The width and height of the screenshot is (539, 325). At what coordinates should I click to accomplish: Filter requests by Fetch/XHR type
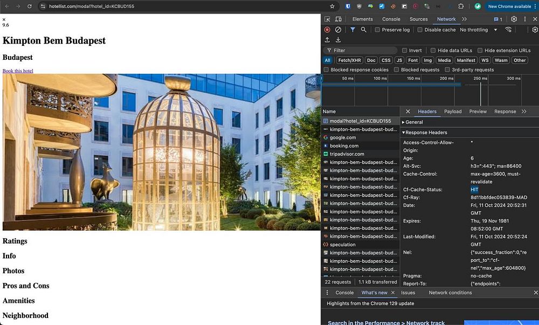point(349,60)
